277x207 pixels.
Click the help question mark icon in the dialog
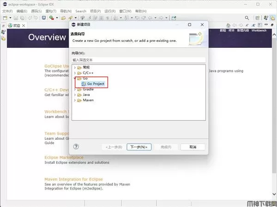pyautogui.click(x=76, y=147)
